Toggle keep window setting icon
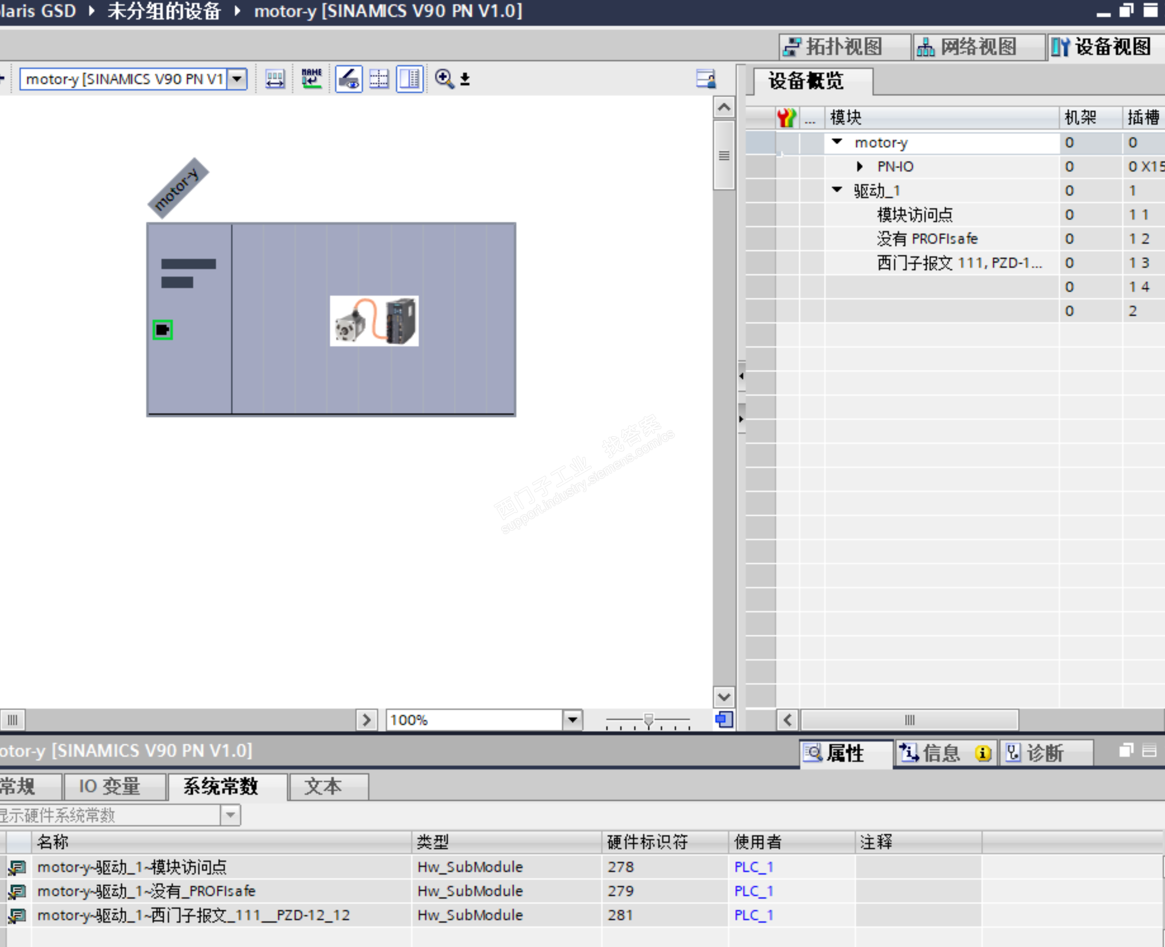The width and height of the screenshot is (1165, 947). [x=409, y=79]
